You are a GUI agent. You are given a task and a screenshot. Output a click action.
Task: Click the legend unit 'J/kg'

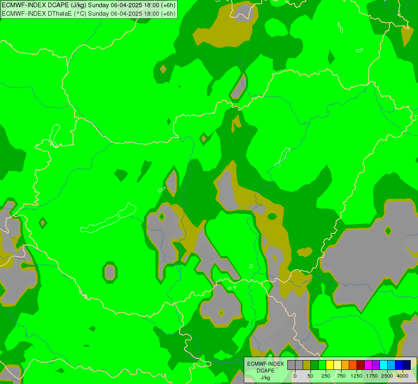click(x=265, y=378)
